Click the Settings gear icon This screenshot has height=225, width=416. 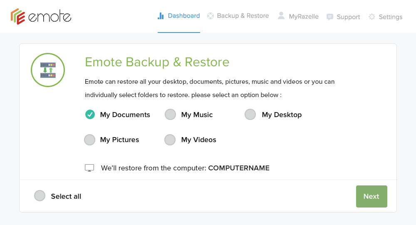tap(372, 17)
